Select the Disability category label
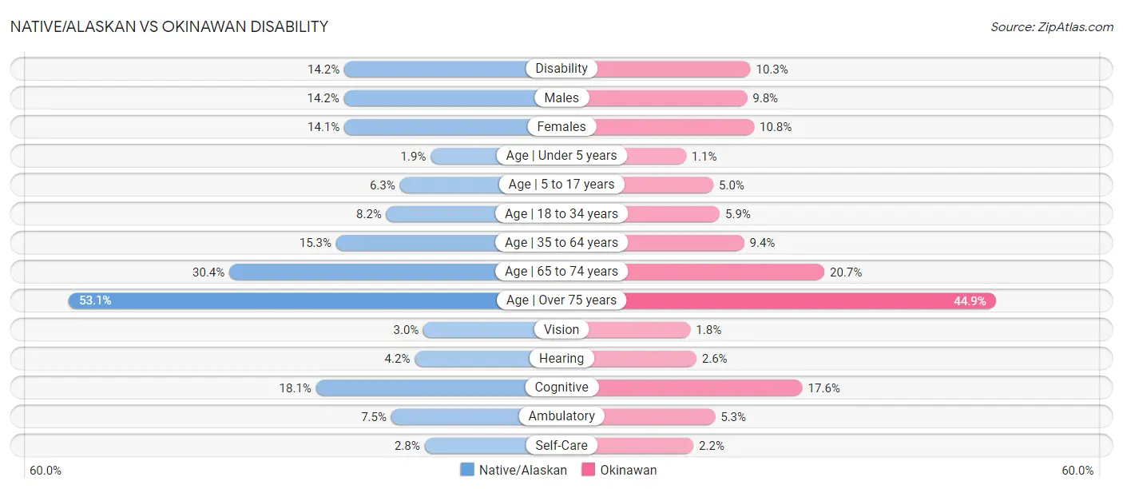 point(561,69)
